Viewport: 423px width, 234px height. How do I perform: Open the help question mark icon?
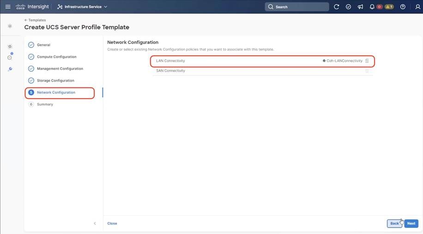[x=403, y=7]
